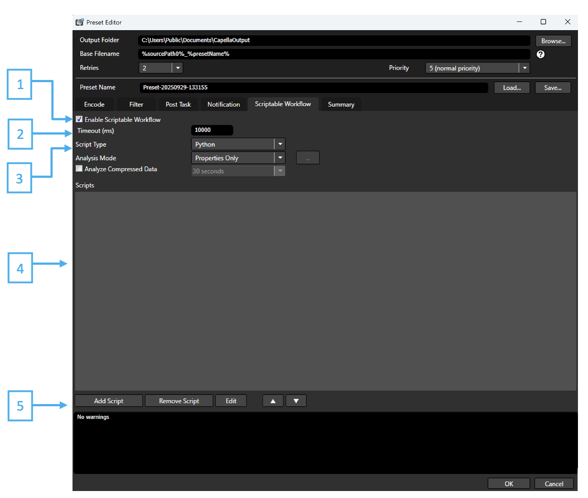Switch to the Post Task tab
The width and height of the screenshot is (588, 498).
[178, 104]
